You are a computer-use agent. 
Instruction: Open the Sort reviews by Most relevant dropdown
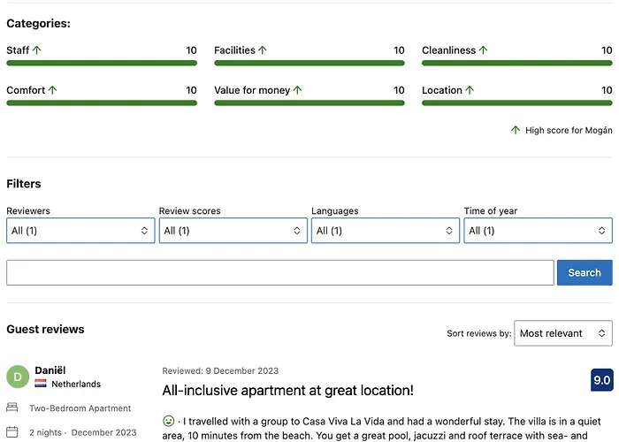(563, 333)
